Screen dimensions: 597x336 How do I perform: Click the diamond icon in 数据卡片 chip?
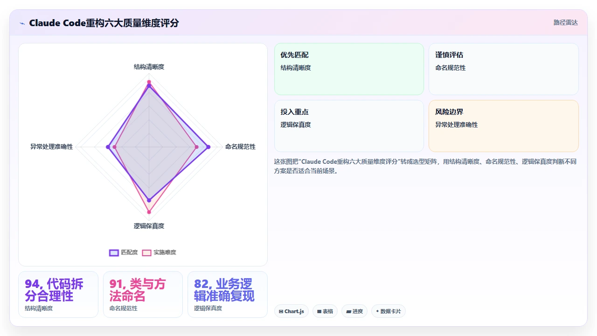click(x=377, y=311)
